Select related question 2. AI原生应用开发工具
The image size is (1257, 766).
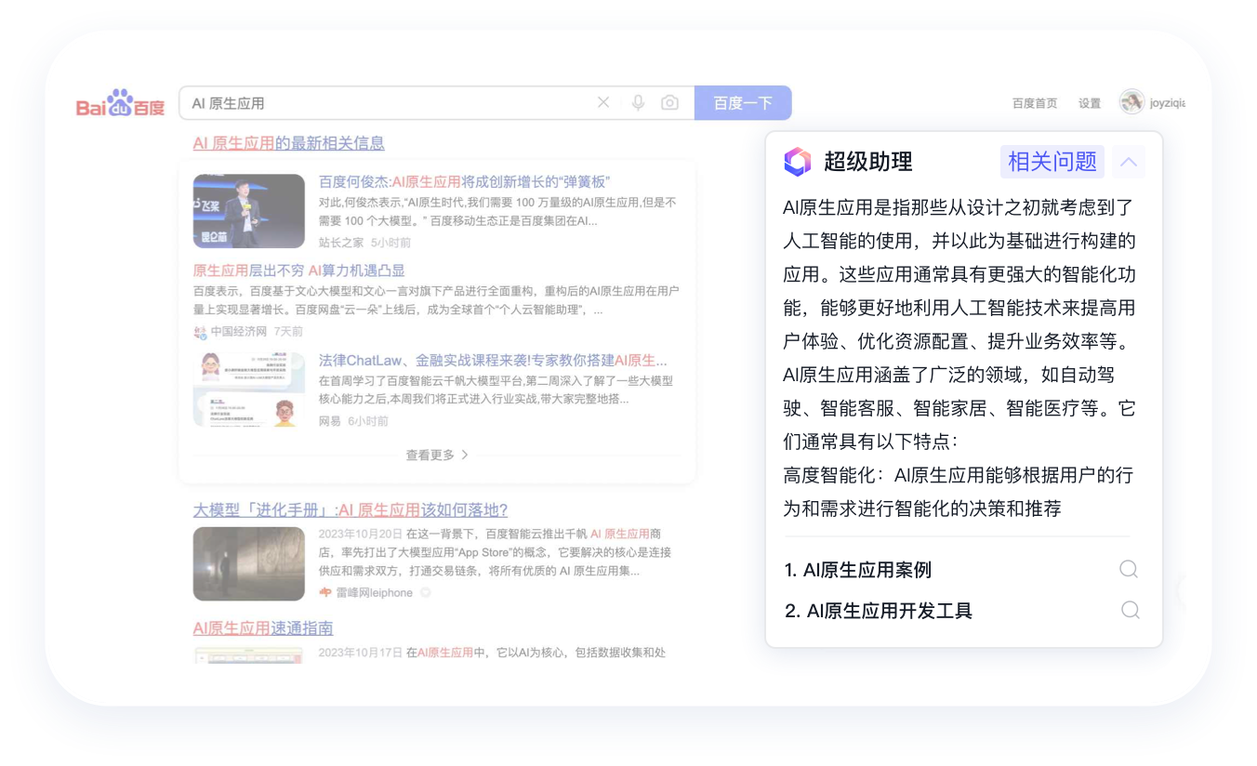coord(879,611)
